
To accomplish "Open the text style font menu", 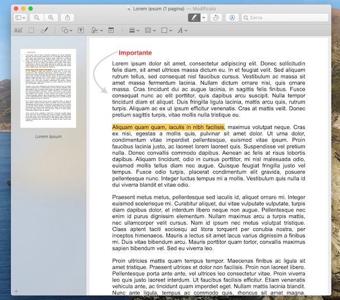I will click(182, 31).
